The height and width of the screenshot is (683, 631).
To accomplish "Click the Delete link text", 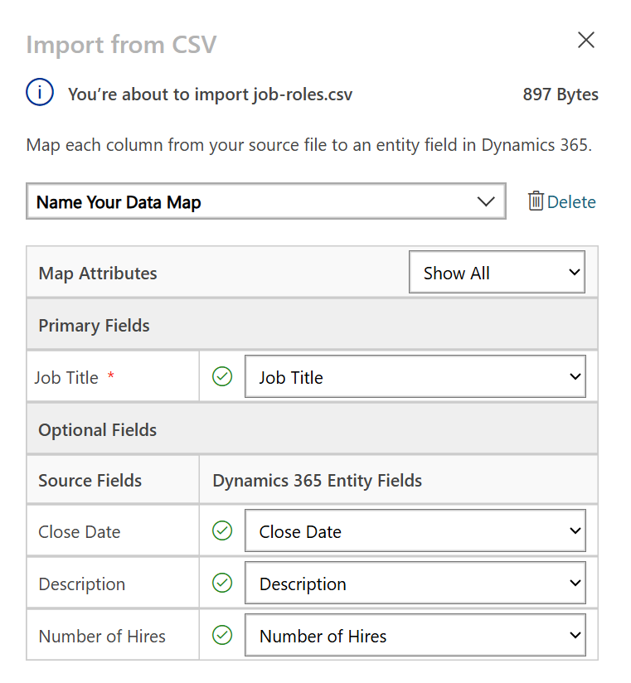I will 571,202.
